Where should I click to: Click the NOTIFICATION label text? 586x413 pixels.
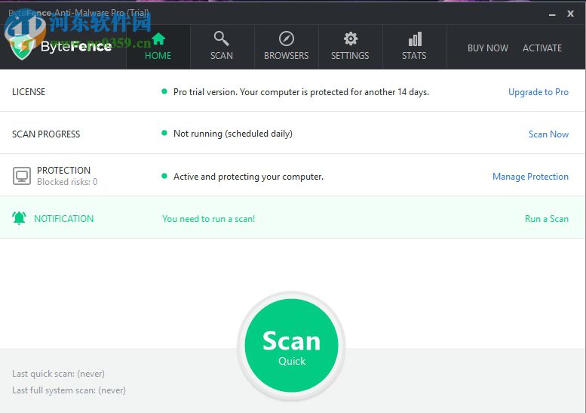pyautogui.click(x=63, y=219)
